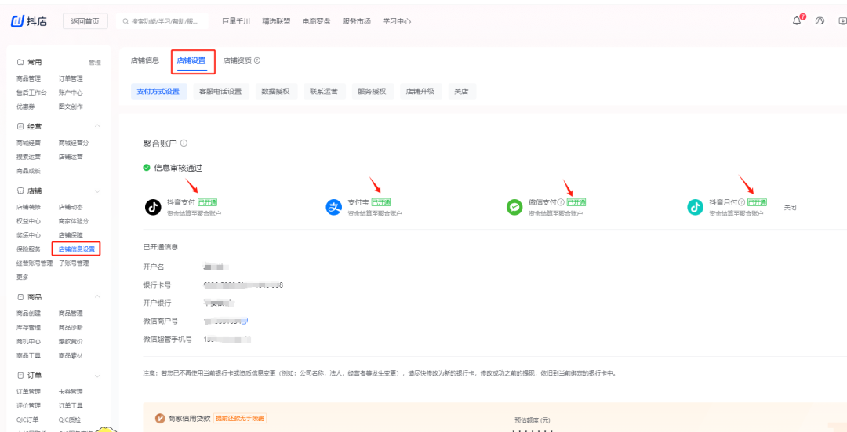Screen dimensions: 847x432
Task: Collapse the 商品 sidebar section
Action: coord(97,297)
